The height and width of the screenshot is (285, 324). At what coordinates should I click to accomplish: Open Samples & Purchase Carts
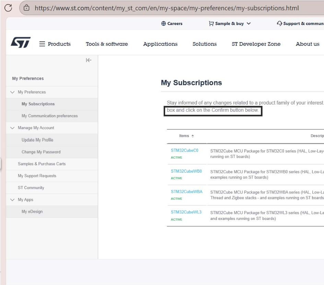42,164
